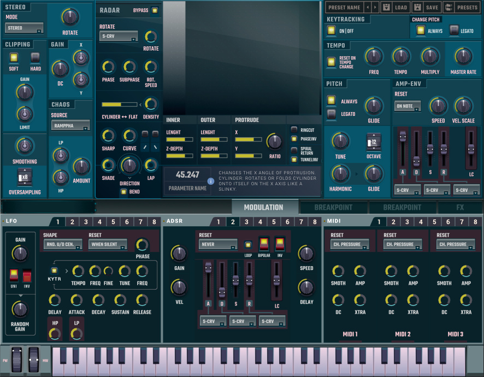Click the Pitch Tune knob

tap(340, 141)
